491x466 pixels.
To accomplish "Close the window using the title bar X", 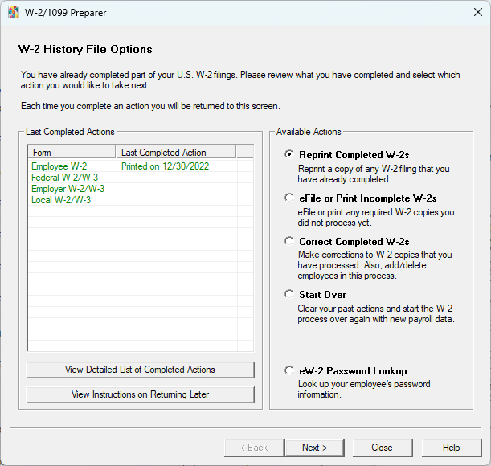I will pyautogui.click(x=472, y=13).
